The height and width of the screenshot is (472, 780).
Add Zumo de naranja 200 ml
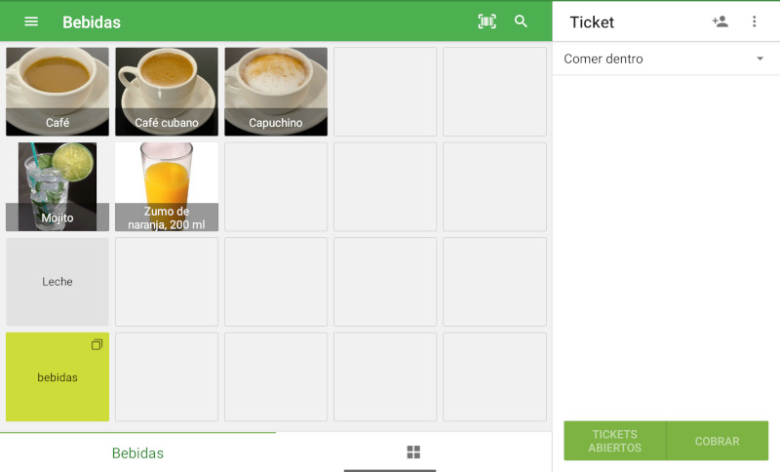point(167,186)
